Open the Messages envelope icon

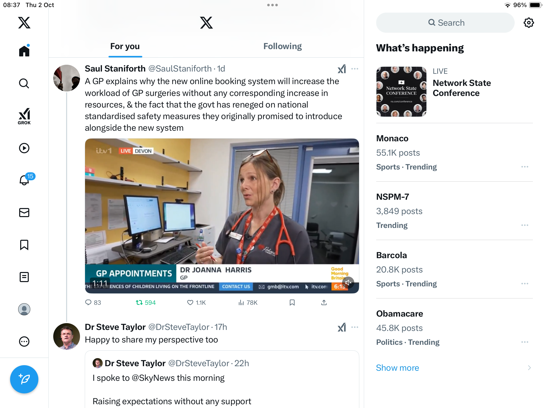24,213
